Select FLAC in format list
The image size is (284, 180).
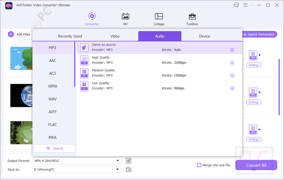tap(53, 125)
